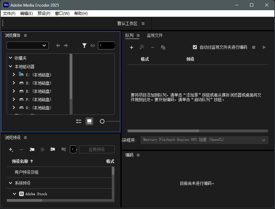Image resolution: width=275 pixels, height=209 pixels.
Task: Switch to the 监视文件 tab
Action: (x=155, y=35)
